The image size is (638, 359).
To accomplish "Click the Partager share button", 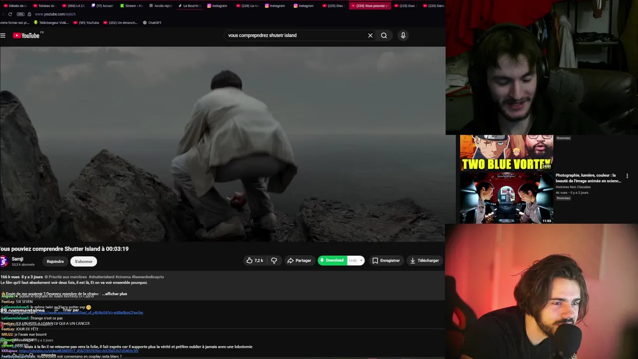I will pyautogui.click(x=299, y=260).
